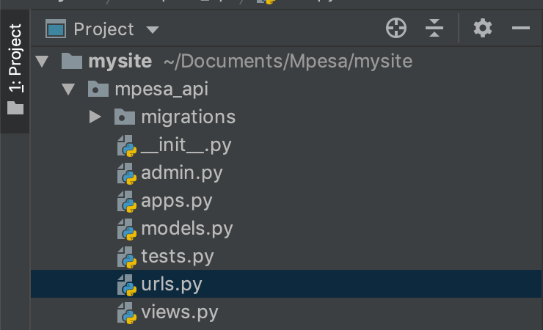Hide the Project tool window
This screenshot has width=543, height=330.
pyautogui.click(x=521, y=28)
